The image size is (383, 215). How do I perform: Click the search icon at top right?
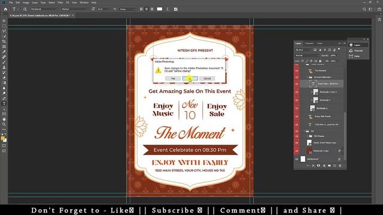point(364,9)
